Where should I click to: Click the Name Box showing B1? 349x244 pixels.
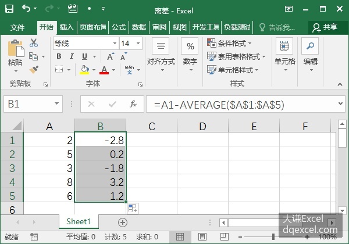click(x=33, y=104)
